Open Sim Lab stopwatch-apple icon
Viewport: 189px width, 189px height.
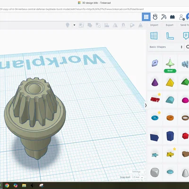tap(155, 17)
